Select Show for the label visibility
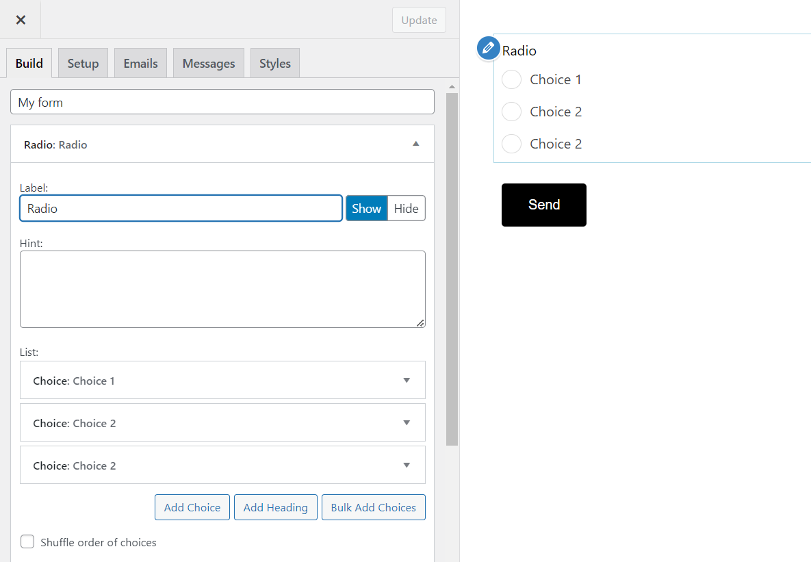811x562 pixels. tap(366, 208)
